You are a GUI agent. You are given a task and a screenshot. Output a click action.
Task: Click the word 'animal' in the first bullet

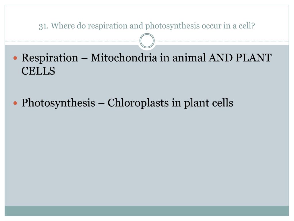pyautogui.click(x=189, y=58)
